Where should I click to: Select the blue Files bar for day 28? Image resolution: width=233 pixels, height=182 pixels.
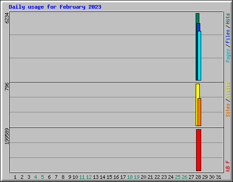tap(198, 27)
